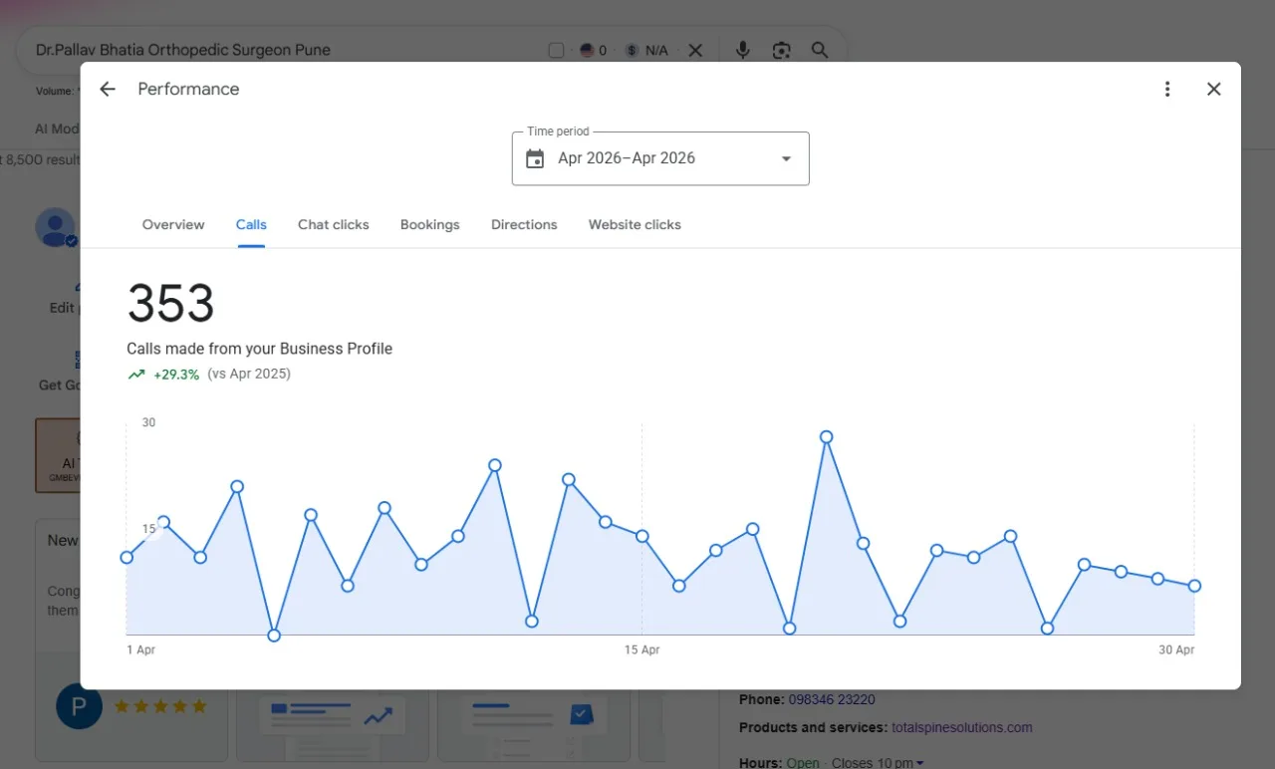The image size is (1275, 769).
Task: Open the three-dot more options menu
Action: tap(1167, 89)
